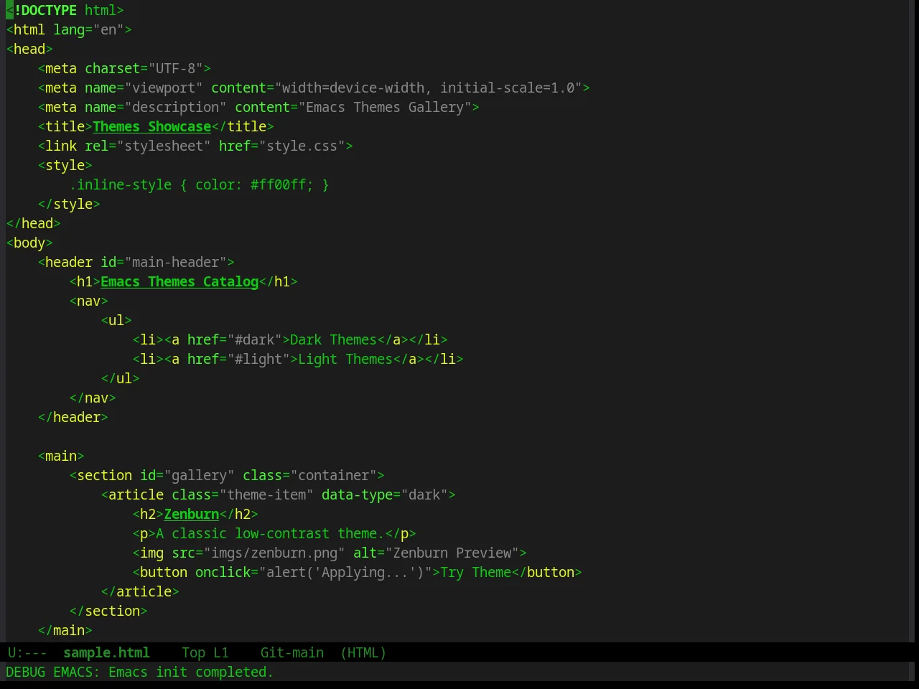Click the closing header tag
The image size is (919, 689).
[73, 417]
